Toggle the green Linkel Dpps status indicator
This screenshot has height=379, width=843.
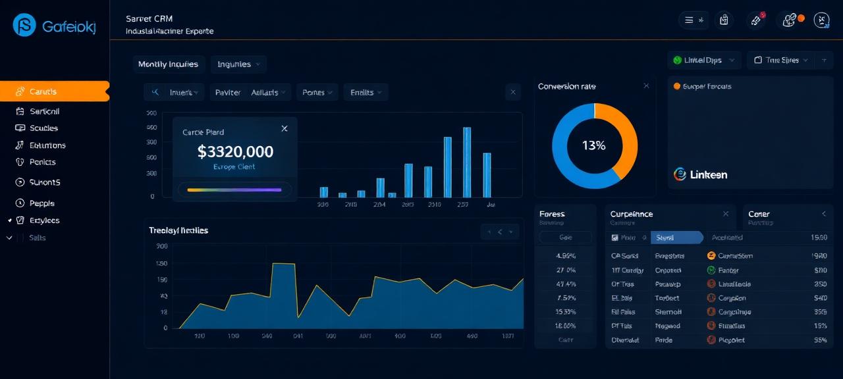point(677,61)
